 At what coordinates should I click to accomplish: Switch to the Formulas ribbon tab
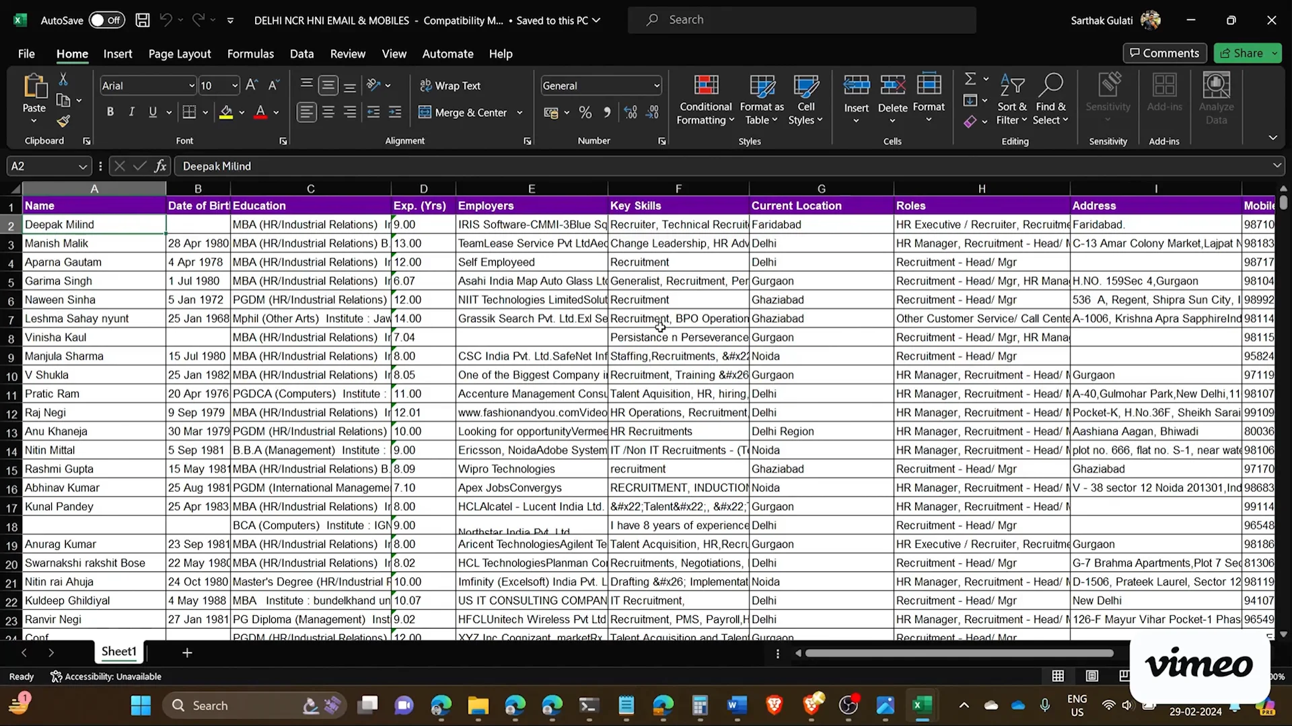pyautogui.click(x=250, y=54)
